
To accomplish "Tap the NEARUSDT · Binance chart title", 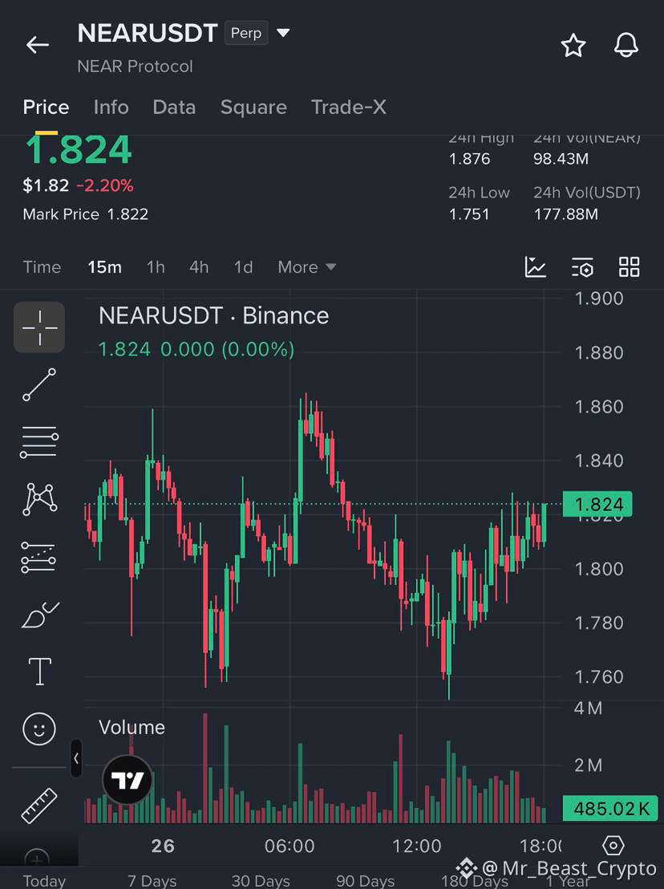I will click(x=213, y=316).
